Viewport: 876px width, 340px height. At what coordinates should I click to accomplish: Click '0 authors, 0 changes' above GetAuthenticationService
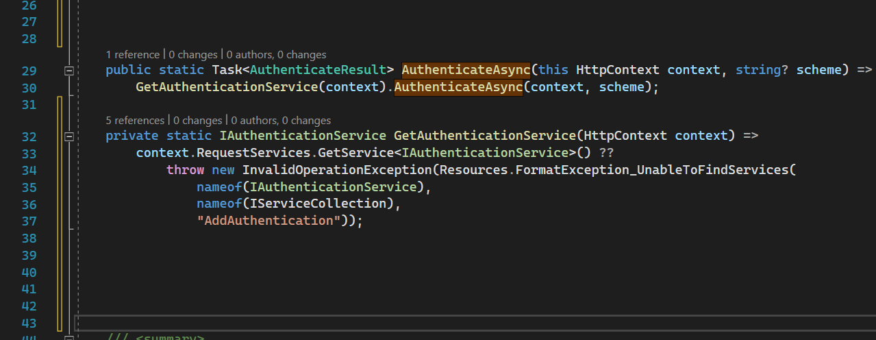(x=281, y=120)
